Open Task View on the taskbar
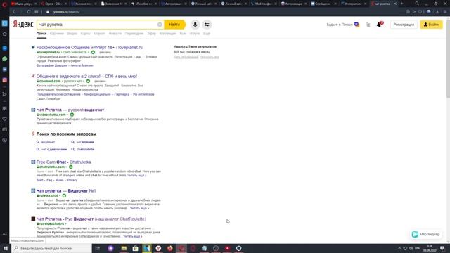 pyautogui.click(x=97, y=248)
